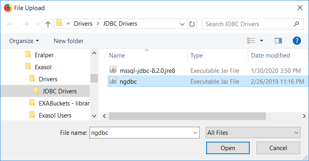The image size is (309, 161).
Task: Click the 2/26/2019 11:16 PM date cell
Action: (278, 82)
